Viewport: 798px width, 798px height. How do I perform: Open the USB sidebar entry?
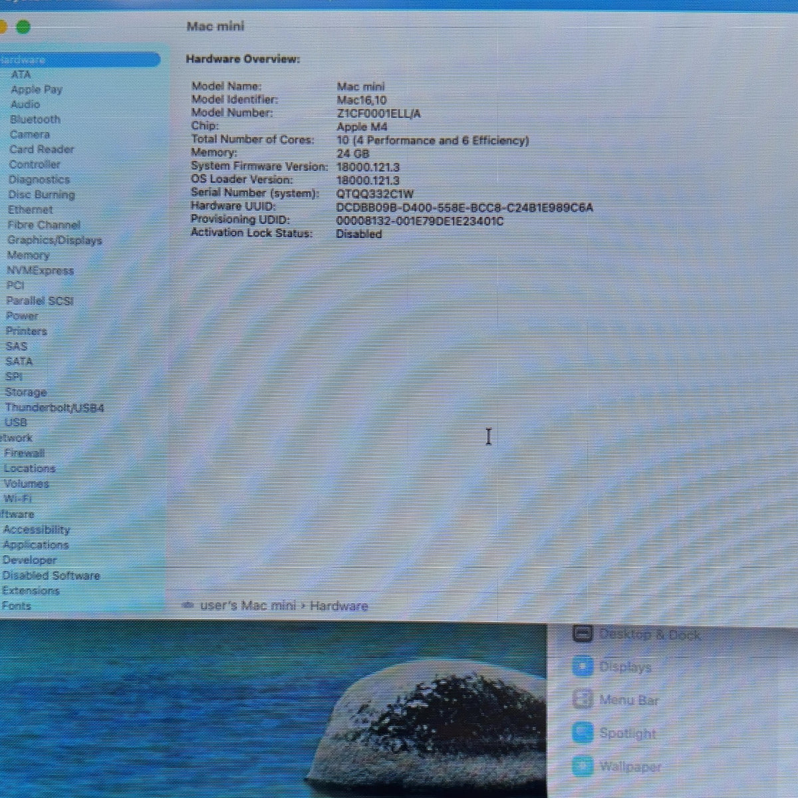coord(16,423)
